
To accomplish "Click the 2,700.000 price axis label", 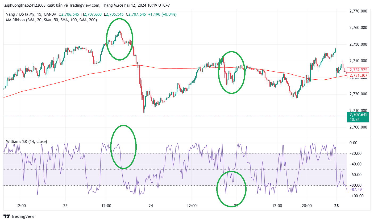I will pos(358,127).
